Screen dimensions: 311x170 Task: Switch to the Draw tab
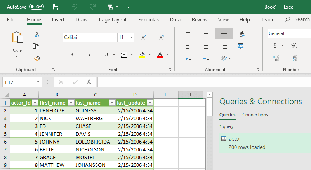[x=82, y=19]
